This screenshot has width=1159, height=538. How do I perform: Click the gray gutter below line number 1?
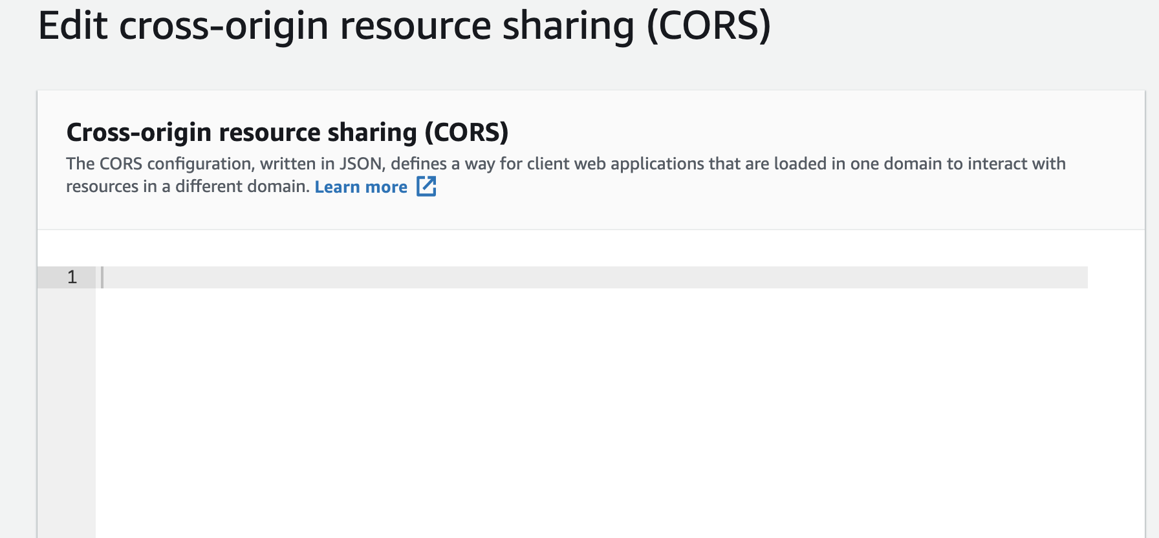[x=67, y=414]
